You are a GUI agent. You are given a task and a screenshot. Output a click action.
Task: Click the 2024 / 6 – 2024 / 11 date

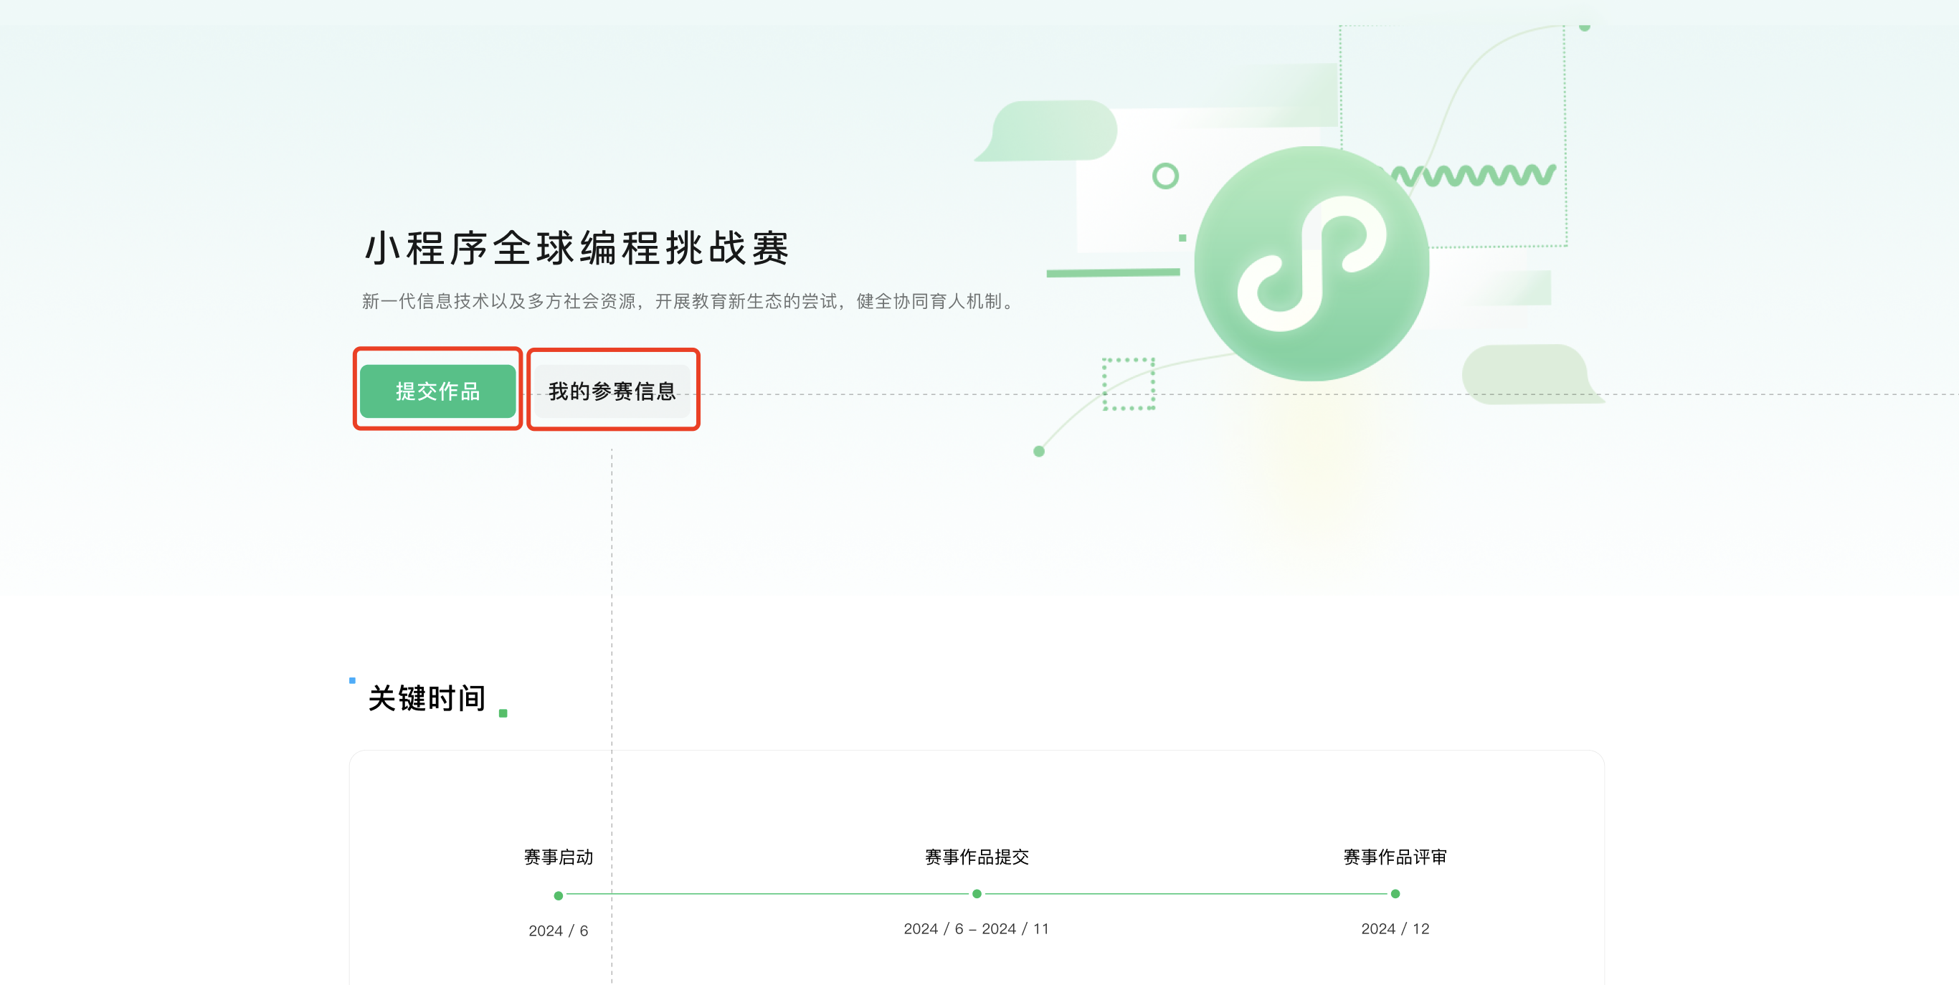(976, 928)
